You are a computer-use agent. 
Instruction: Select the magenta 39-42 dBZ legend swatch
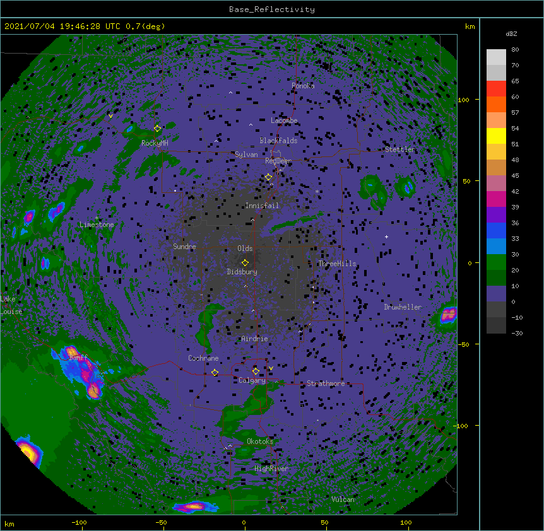click(496, 199)
